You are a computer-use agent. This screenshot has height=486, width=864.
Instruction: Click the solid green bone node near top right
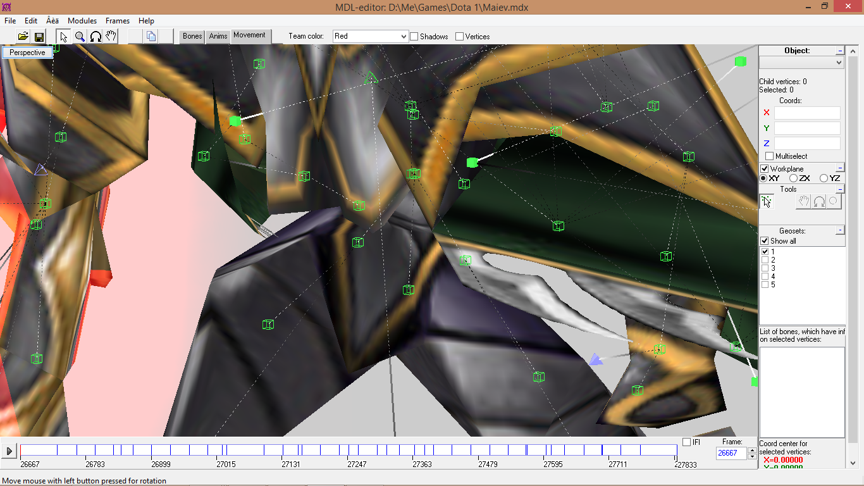(x=740, y=61)
